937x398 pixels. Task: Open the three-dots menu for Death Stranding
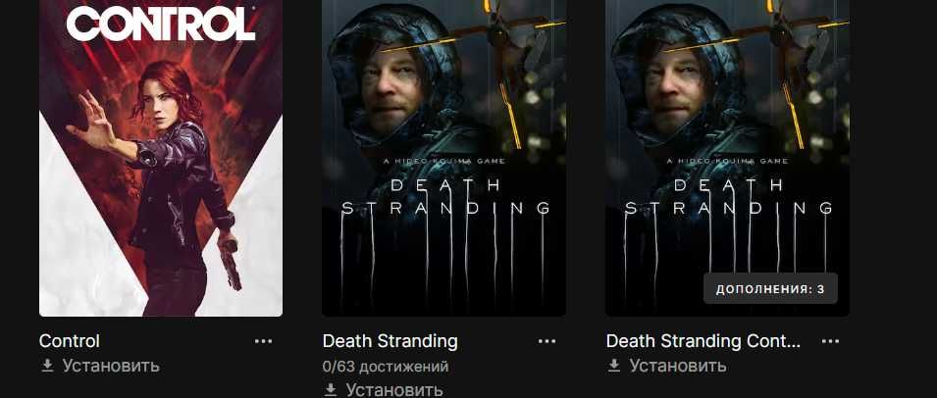tap(547, 341)
